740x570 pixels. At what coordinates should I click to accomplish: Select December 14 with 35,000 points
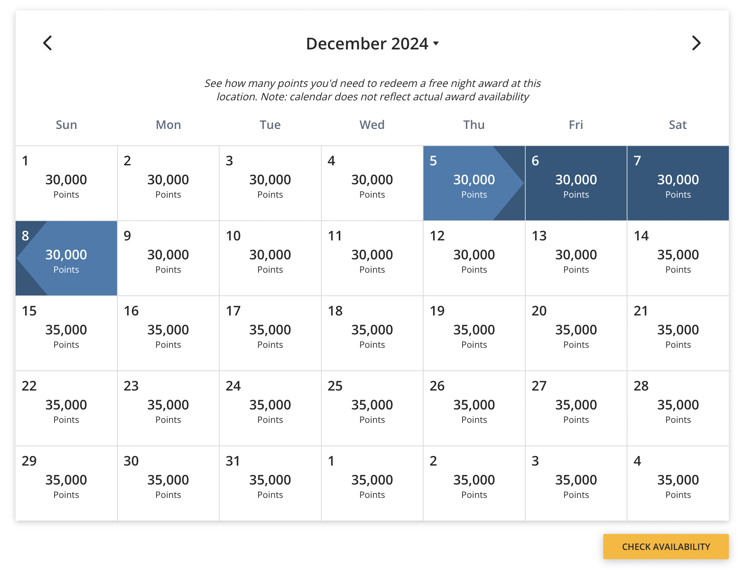coord(678,258)
